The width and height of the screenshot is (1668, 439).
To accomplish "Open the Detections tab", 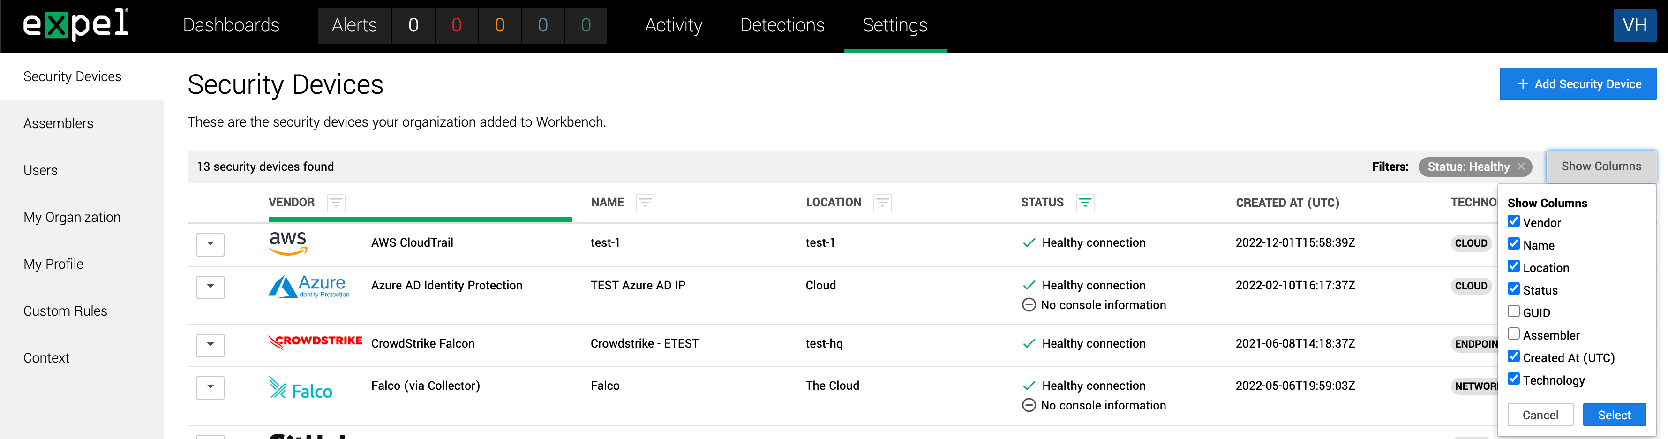I will (x=782, y=25).
